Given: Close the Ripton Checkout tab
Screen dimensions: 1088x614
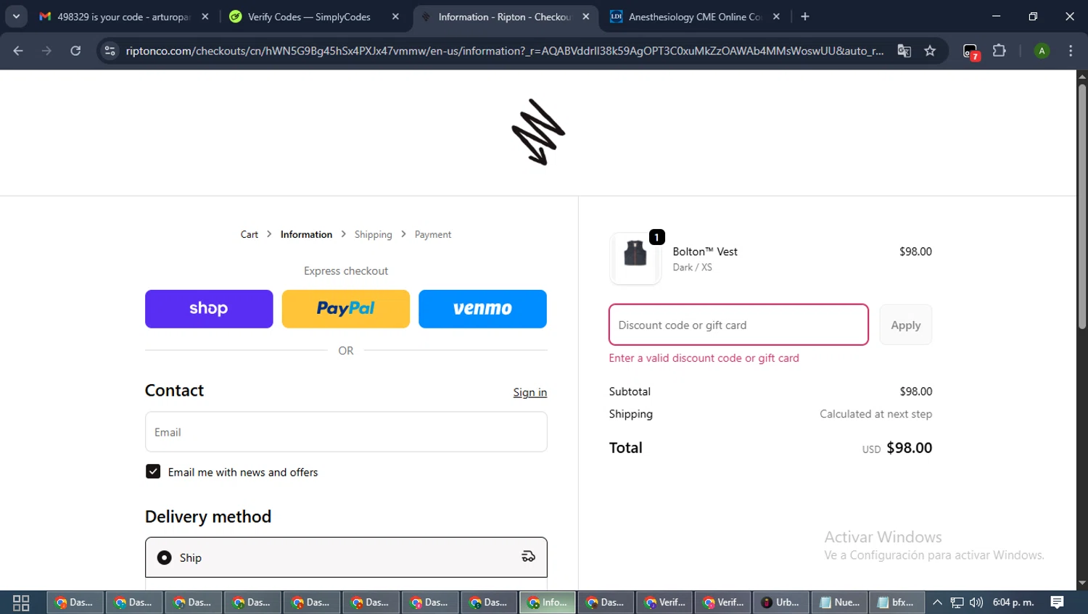Looking at the screenshot, I should [x=586, y=17].
